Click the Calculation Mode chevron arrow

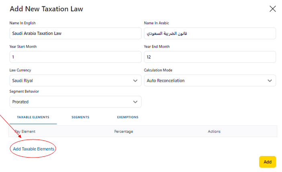click(270, 81)
